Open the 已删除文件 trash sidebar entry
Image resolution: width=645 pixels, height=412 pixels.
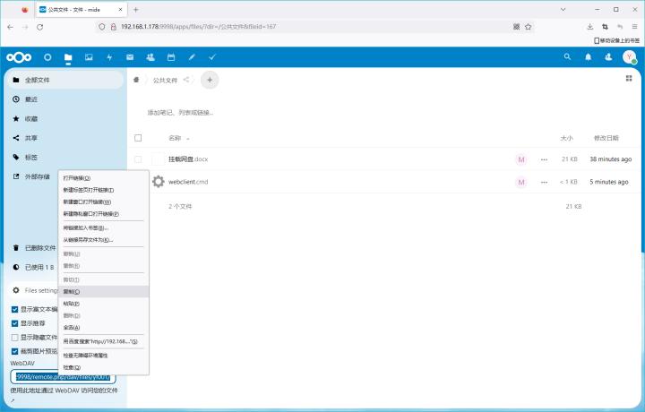point(34,248)
